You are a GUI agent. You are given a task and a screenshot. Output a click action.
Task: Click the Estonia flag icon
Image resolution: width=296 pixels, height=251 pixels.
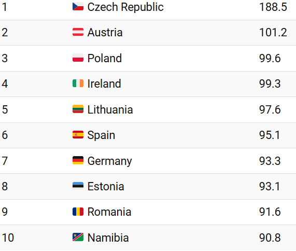(78, 186)
